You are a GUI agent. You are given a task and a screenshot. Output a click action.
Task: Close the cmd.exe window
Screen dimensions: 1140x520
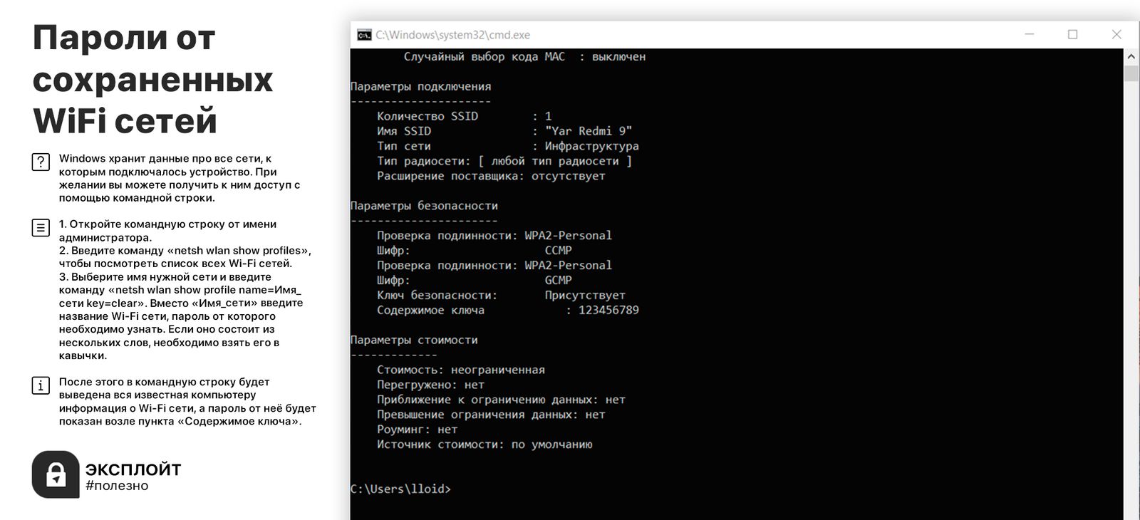tap(1116, 34)
